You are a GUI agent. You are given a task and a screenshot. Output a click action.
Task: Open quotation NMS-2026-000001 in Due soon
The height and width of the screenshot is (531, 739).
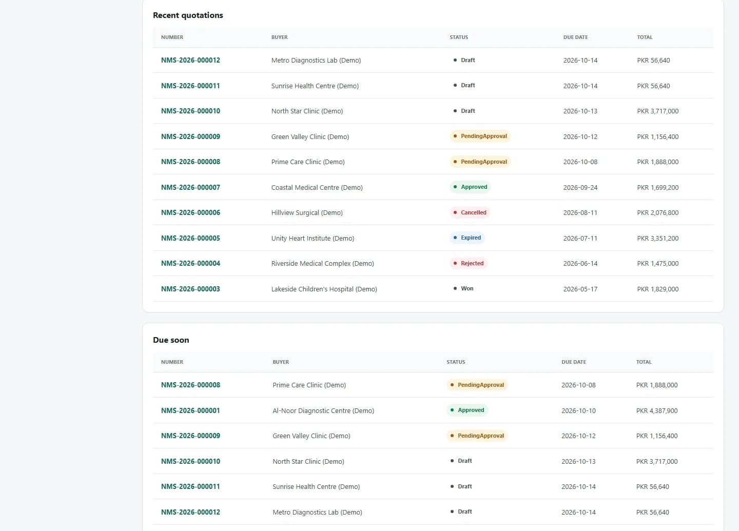[x=190, y=410]
